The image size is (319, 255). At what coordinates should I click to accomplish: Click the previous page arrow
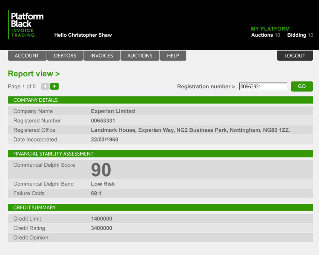coord(45,86)
